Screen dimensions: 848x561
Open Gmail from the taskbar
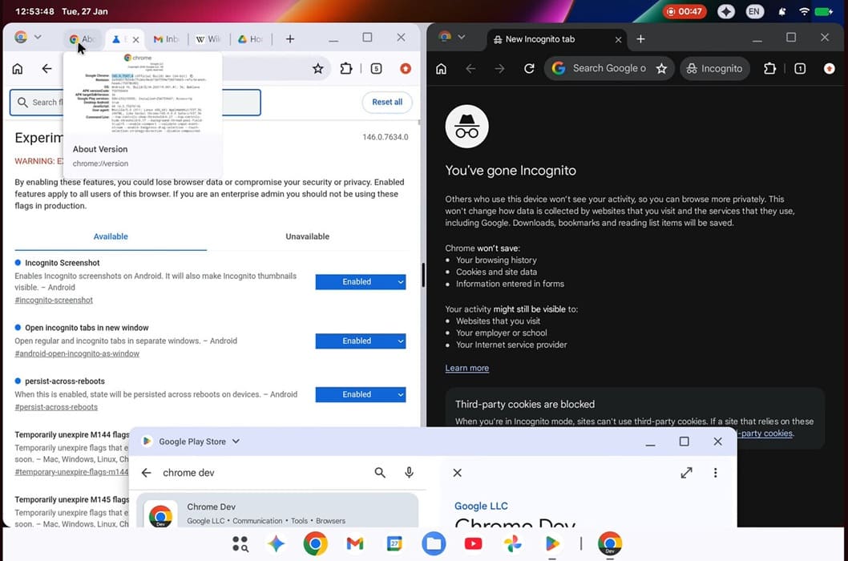(354, 543)
